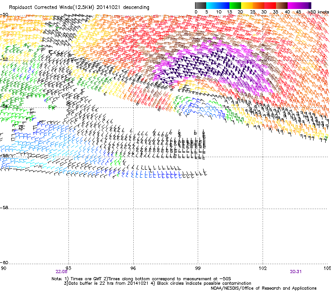The height and width of the screenshot is (291, 331).
Task: Select the gray 0-5 knots legend swatch
Action: point(200,5)
